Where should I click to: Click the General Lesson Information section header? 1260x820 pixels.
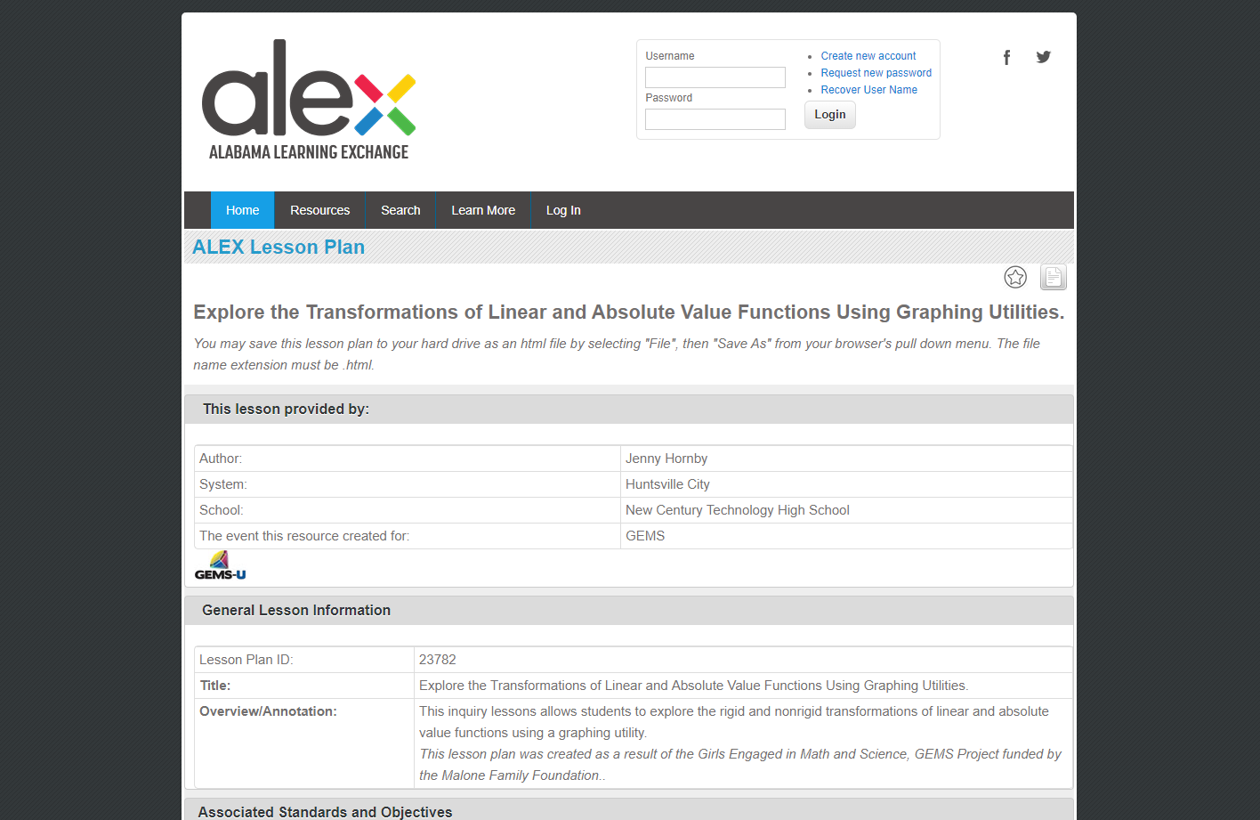pyautogui.click(x=296, y=610)
